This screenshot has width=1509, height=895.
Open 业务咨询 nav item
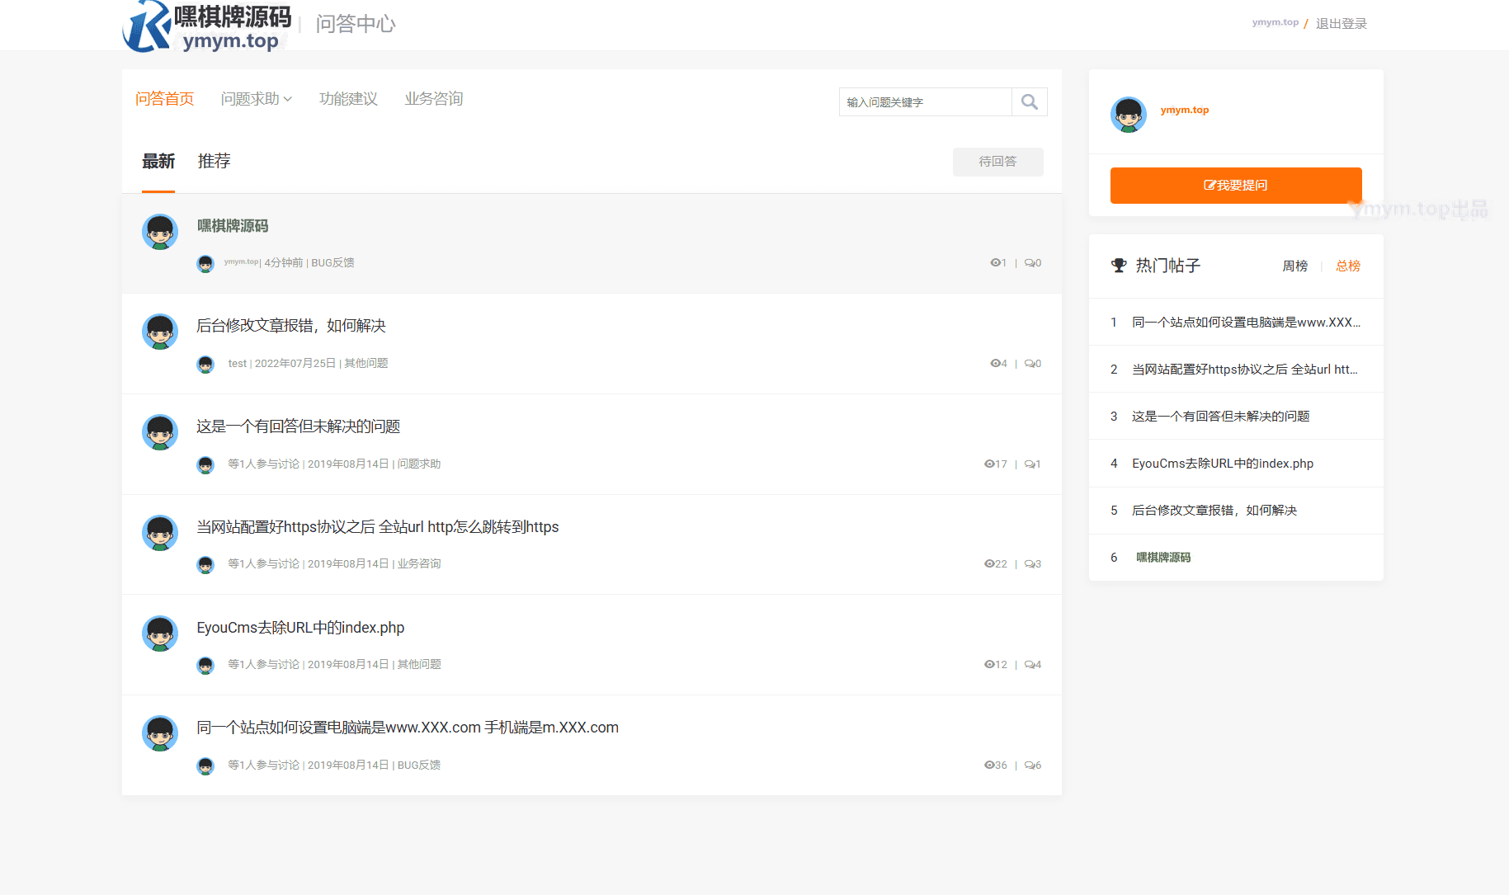click(434, 99)
